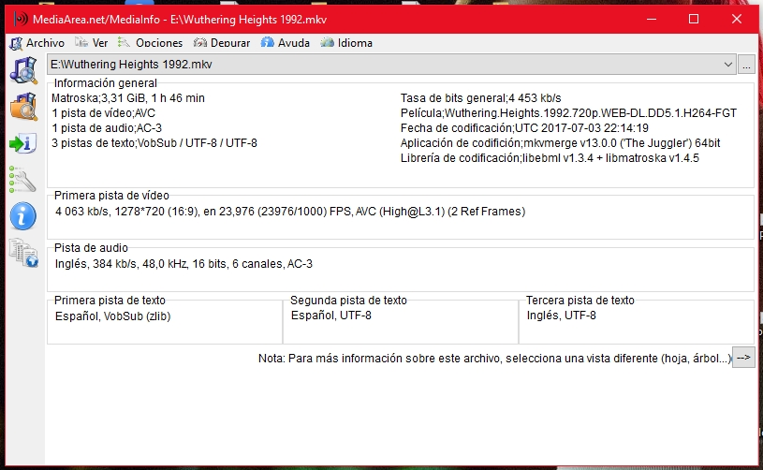Click 'Fecha de codificación;UTC 2017-07-03 22:14:19'
This screenshot has height=470, width=763.
(x=524, y=128)
